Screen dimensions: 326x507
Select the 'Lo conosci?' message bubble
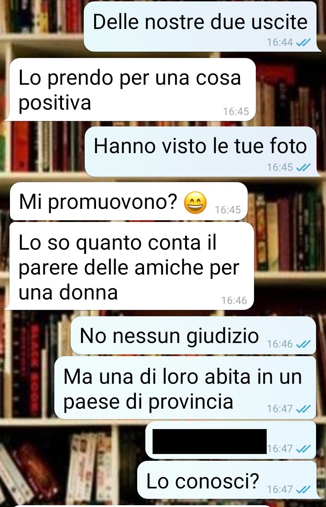click(x=226, y=480)
